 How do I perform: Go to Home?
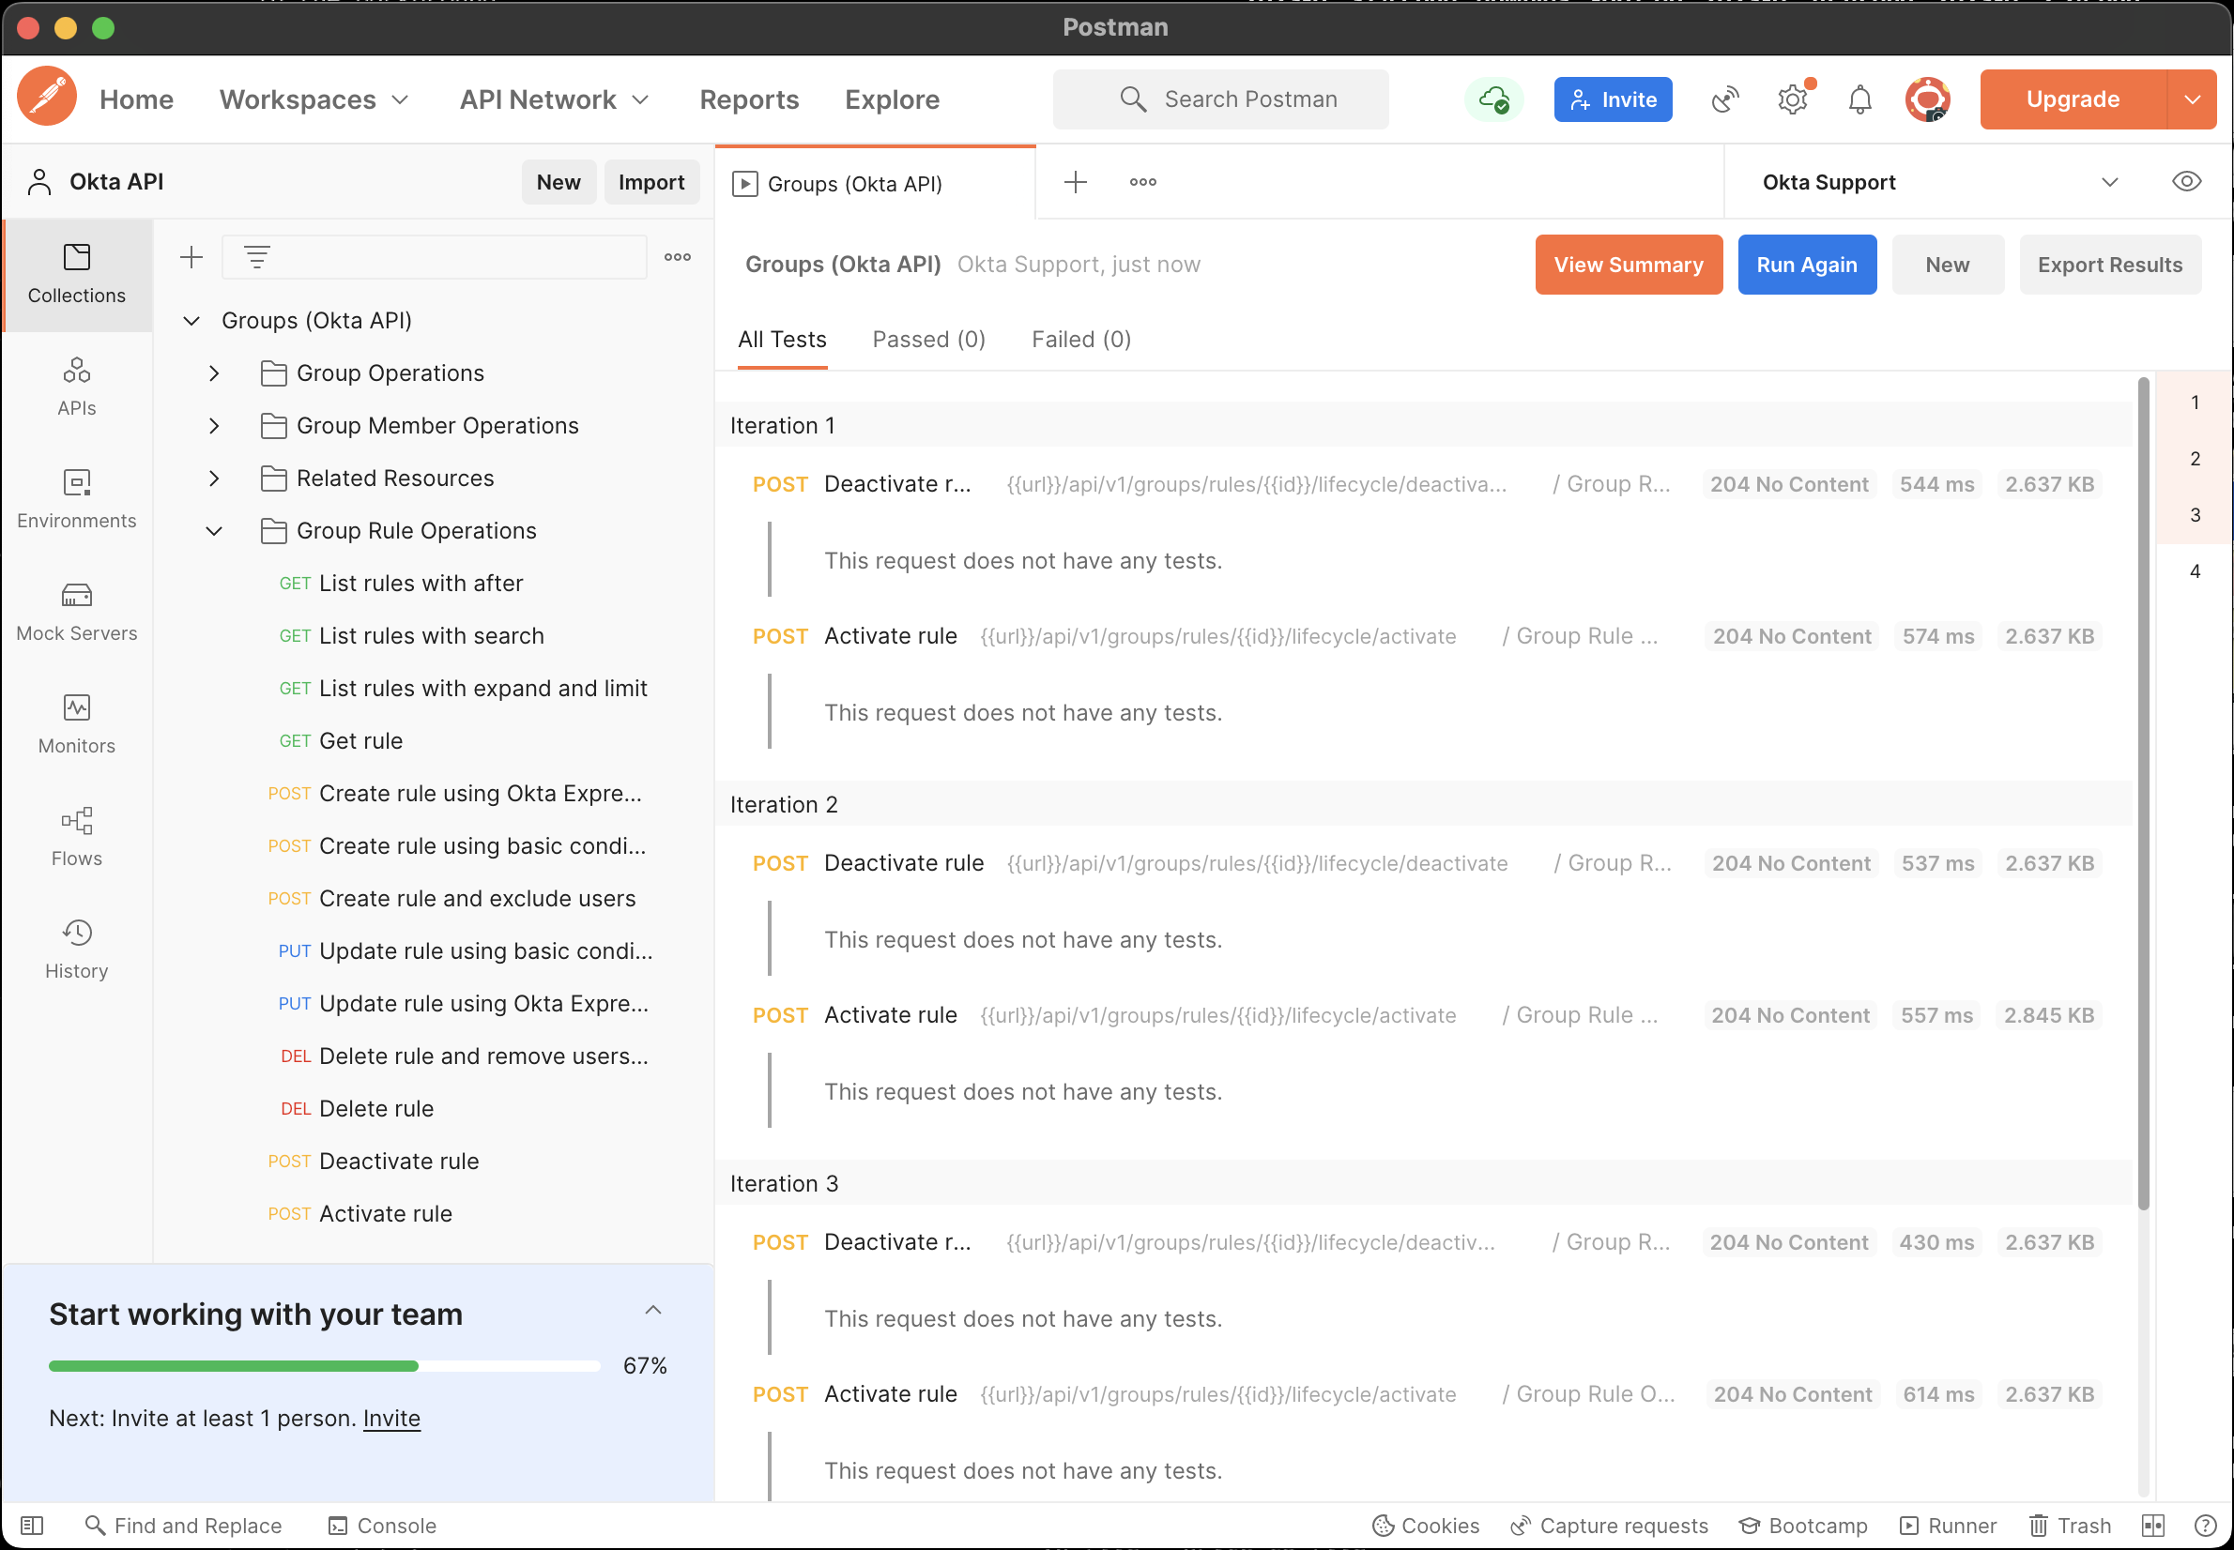(136, 99)
